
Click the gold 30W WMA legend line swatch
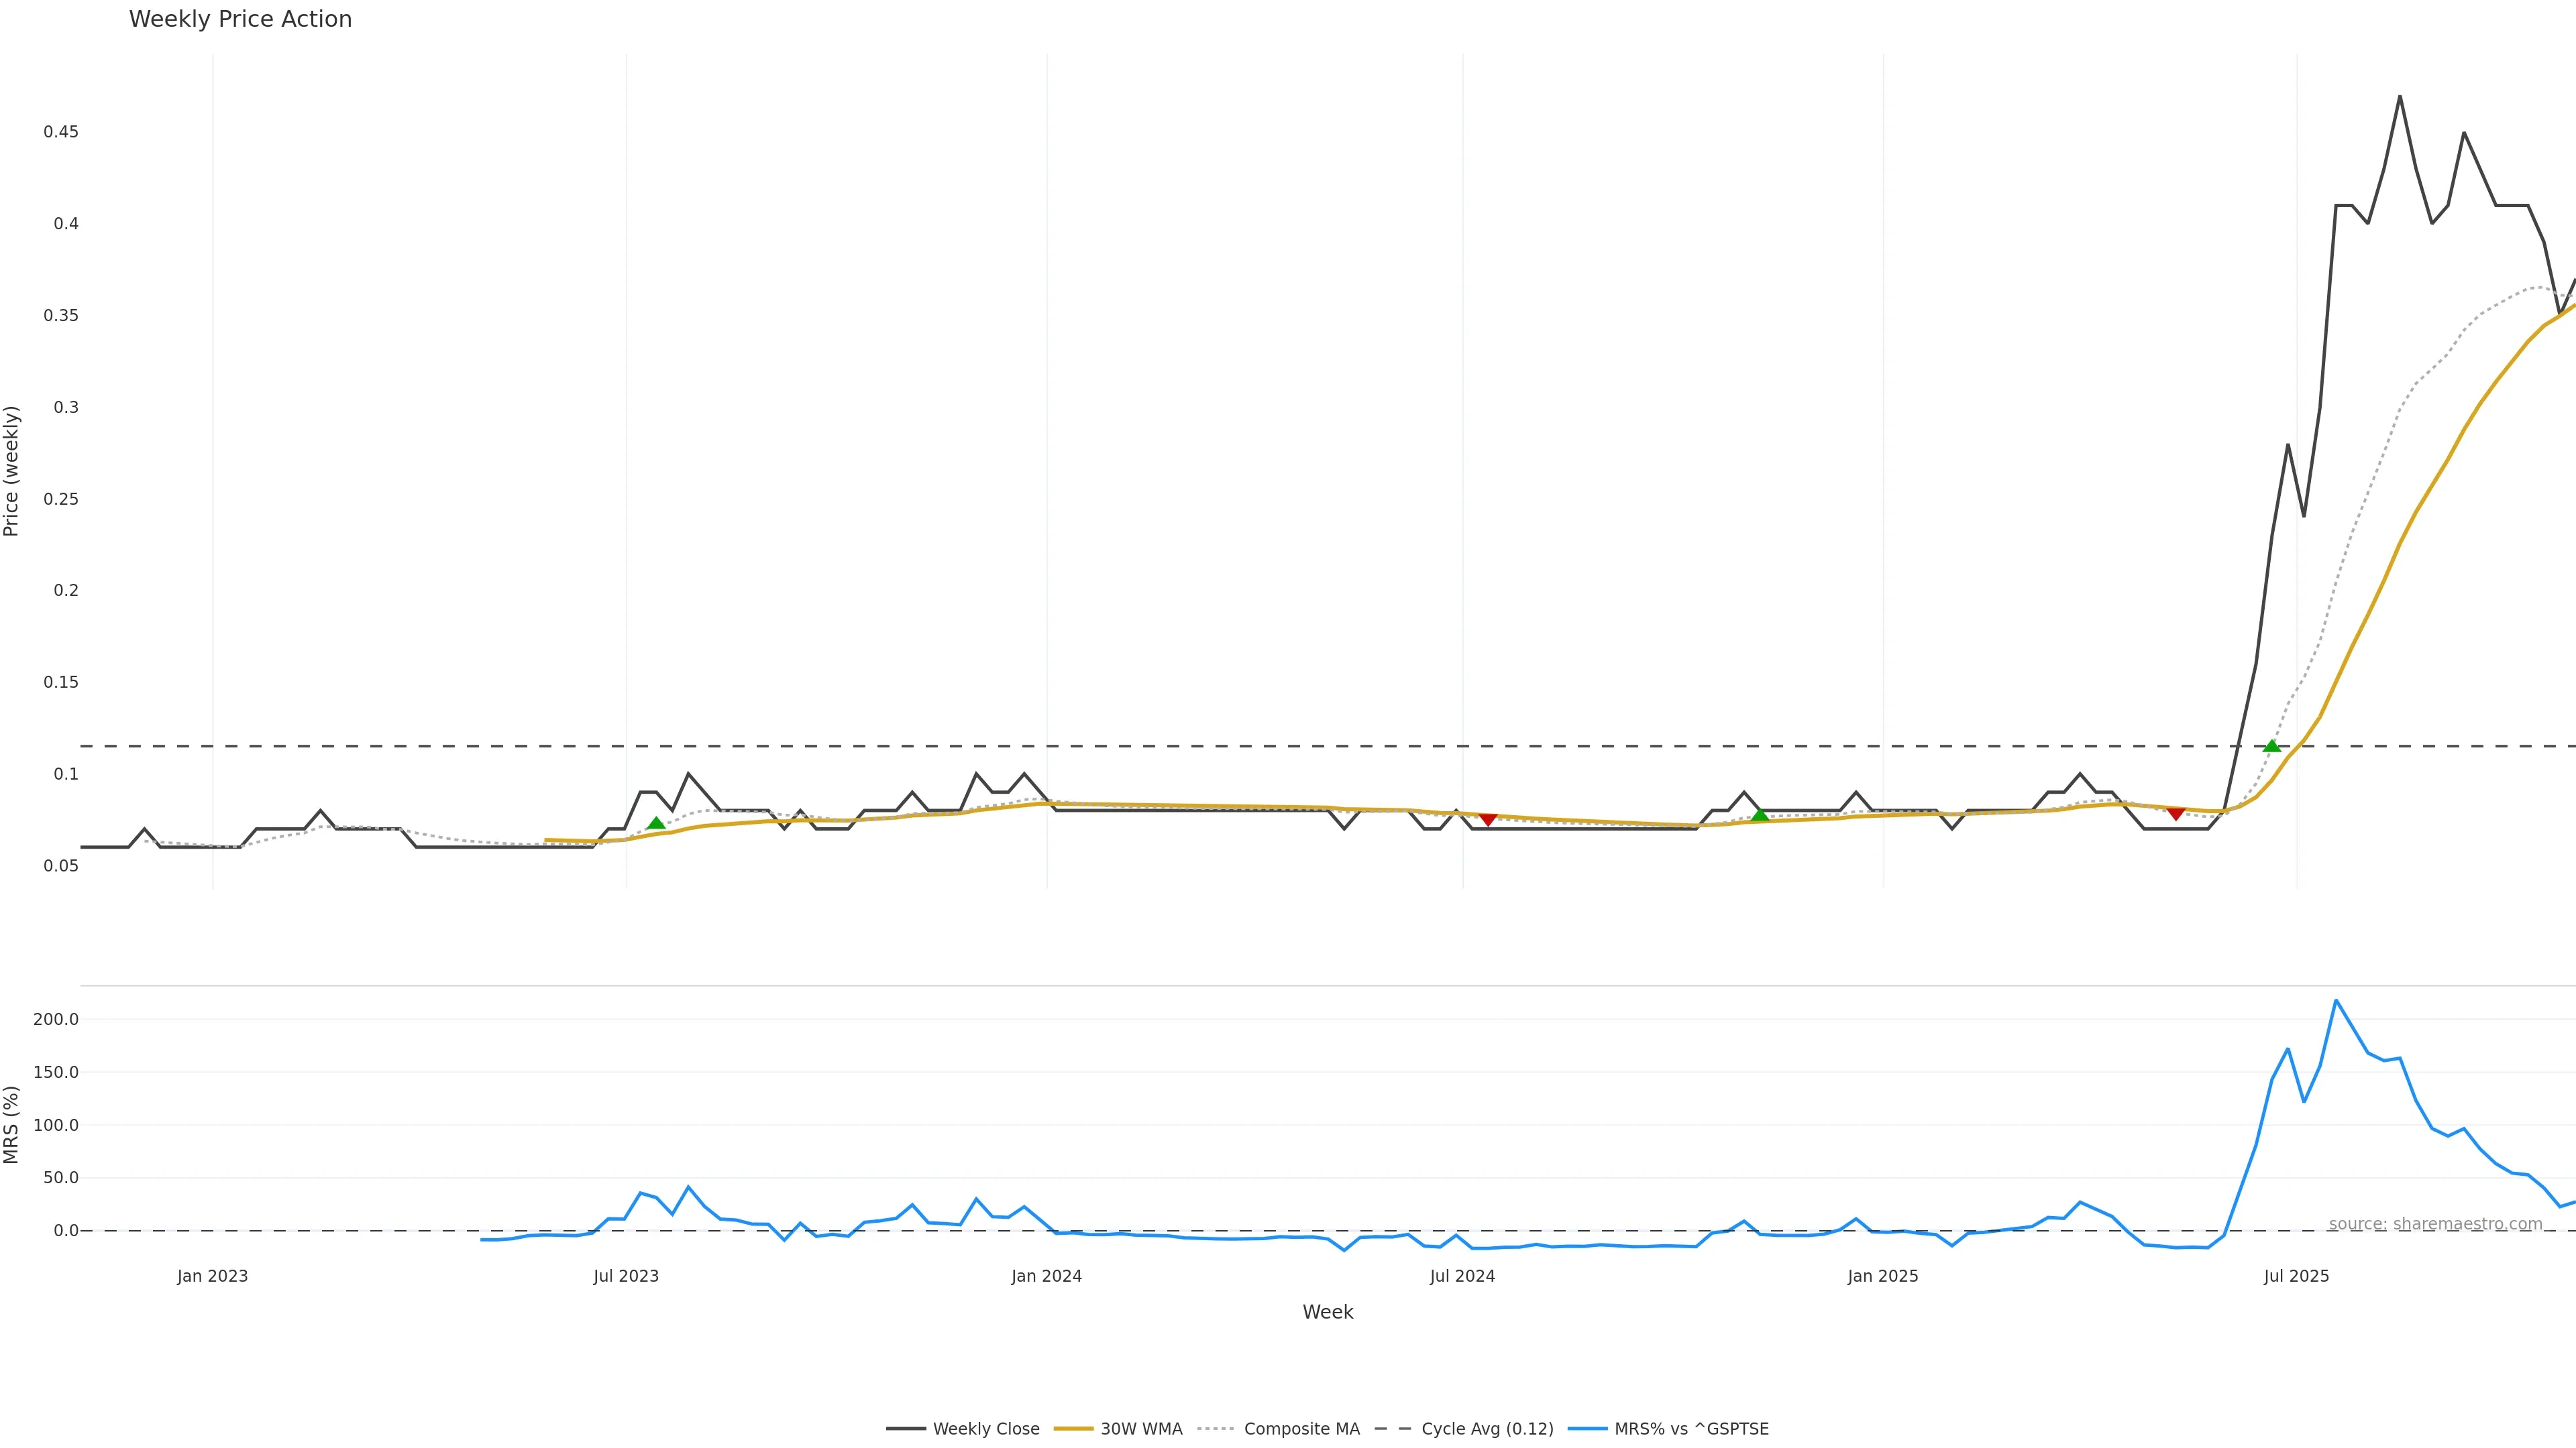pos(1074,1429)
